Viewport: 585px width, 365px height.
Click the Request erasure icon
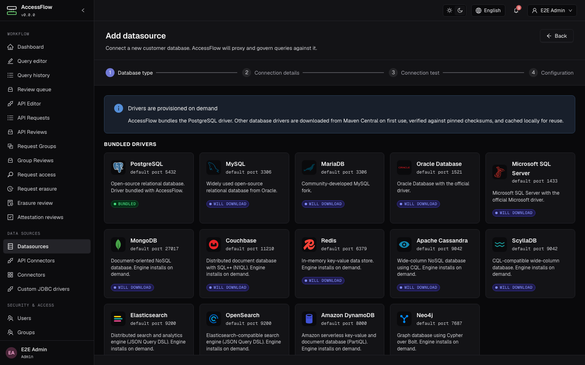11,189
